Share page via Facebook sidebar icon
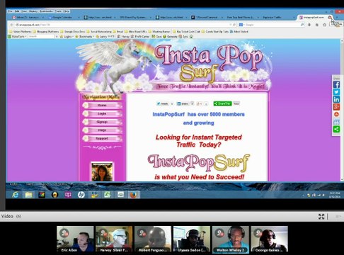Viewport: 344px width, 255px height. point(336,84)
